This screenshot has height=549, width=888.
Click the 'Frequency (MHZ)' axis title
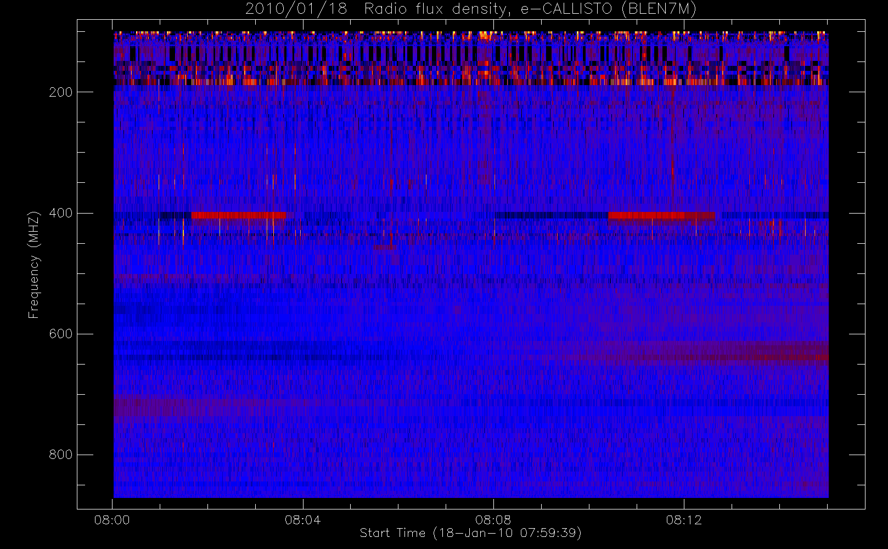pos(34,265)
